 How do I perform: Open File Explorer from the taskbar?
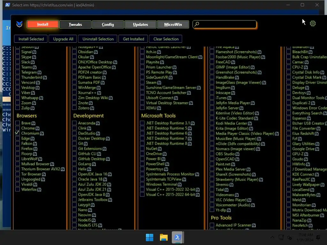(x=164, y=237)
